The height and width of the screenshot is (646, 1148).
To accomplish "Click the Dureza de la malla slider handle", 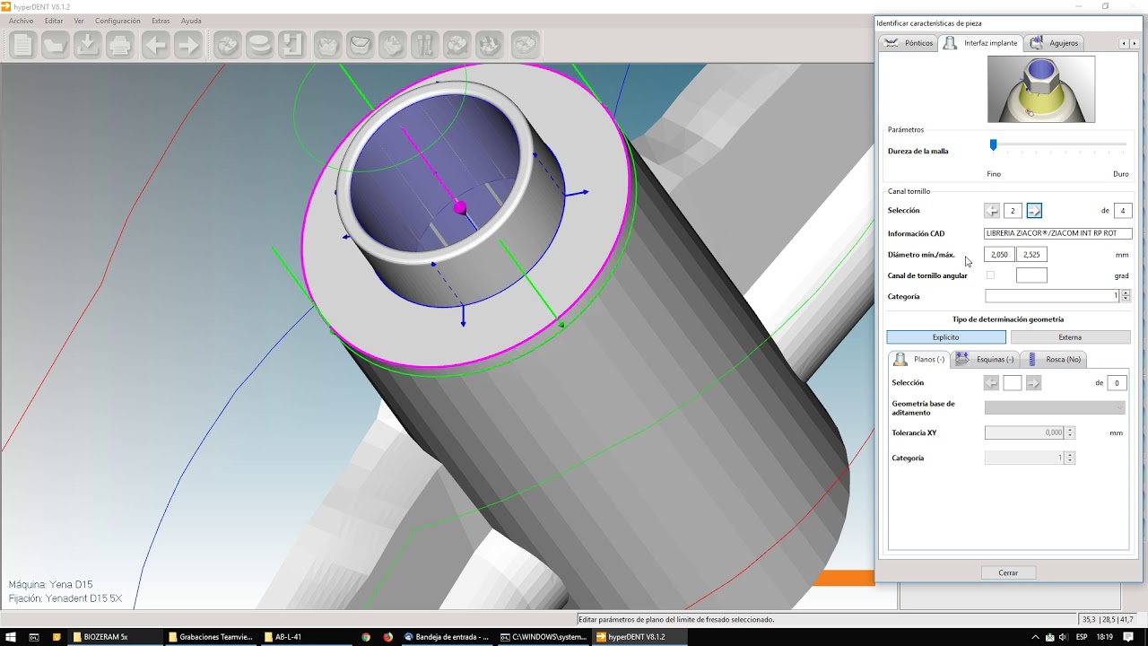I will (993, 144).
